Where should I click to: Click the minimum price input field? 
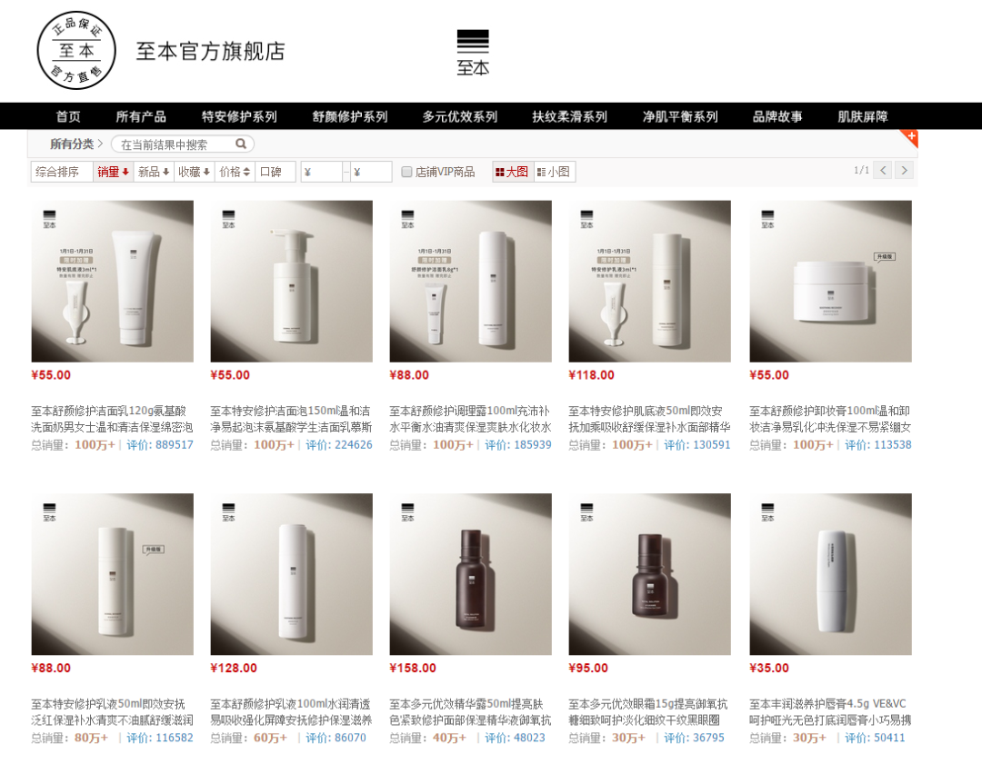point(321,172)
